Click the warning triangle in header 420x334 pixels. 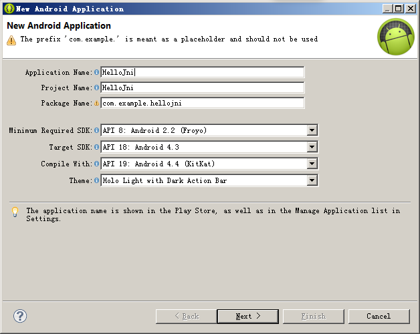[11, 40]
